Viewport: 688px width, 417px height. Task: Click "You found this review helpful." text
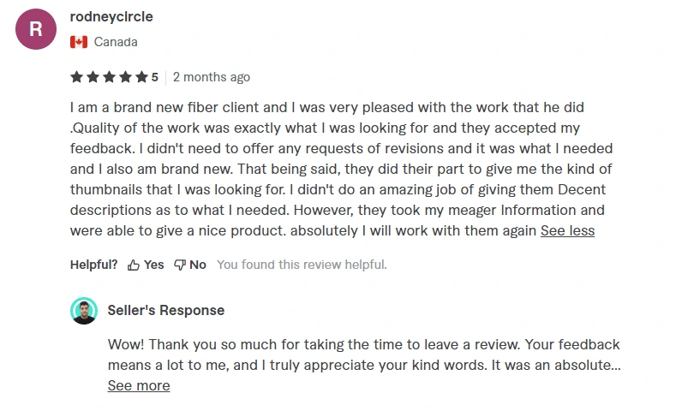click(x=302, y=265)
